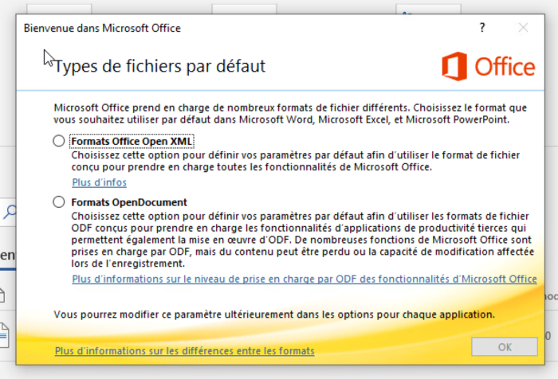Click the Formats Office Open XML label
The image size is (558, 379).
tap(132, 141)
